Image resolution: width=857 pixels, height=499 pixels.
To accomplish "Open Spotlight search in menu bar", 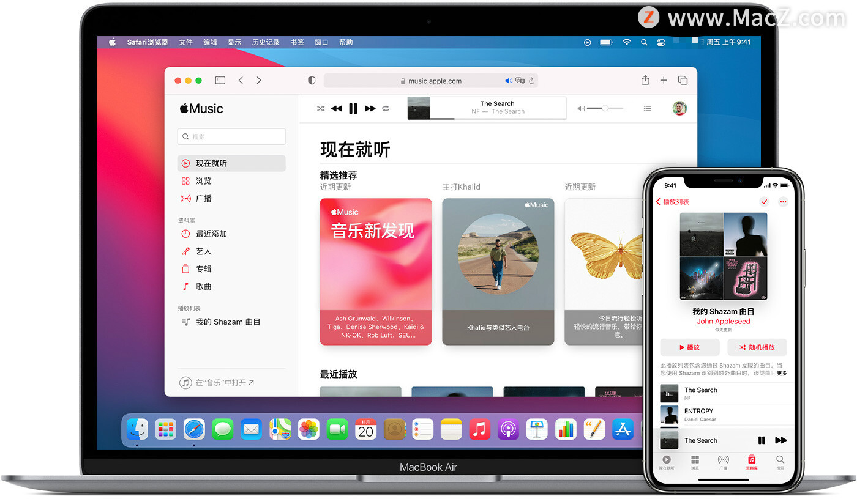I will (x=644, y=42).
